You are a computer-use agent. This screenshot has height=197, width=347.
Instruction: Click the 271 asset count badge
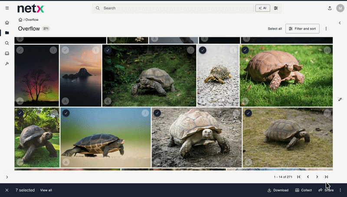pyautogui.click(x=46, y=29)
